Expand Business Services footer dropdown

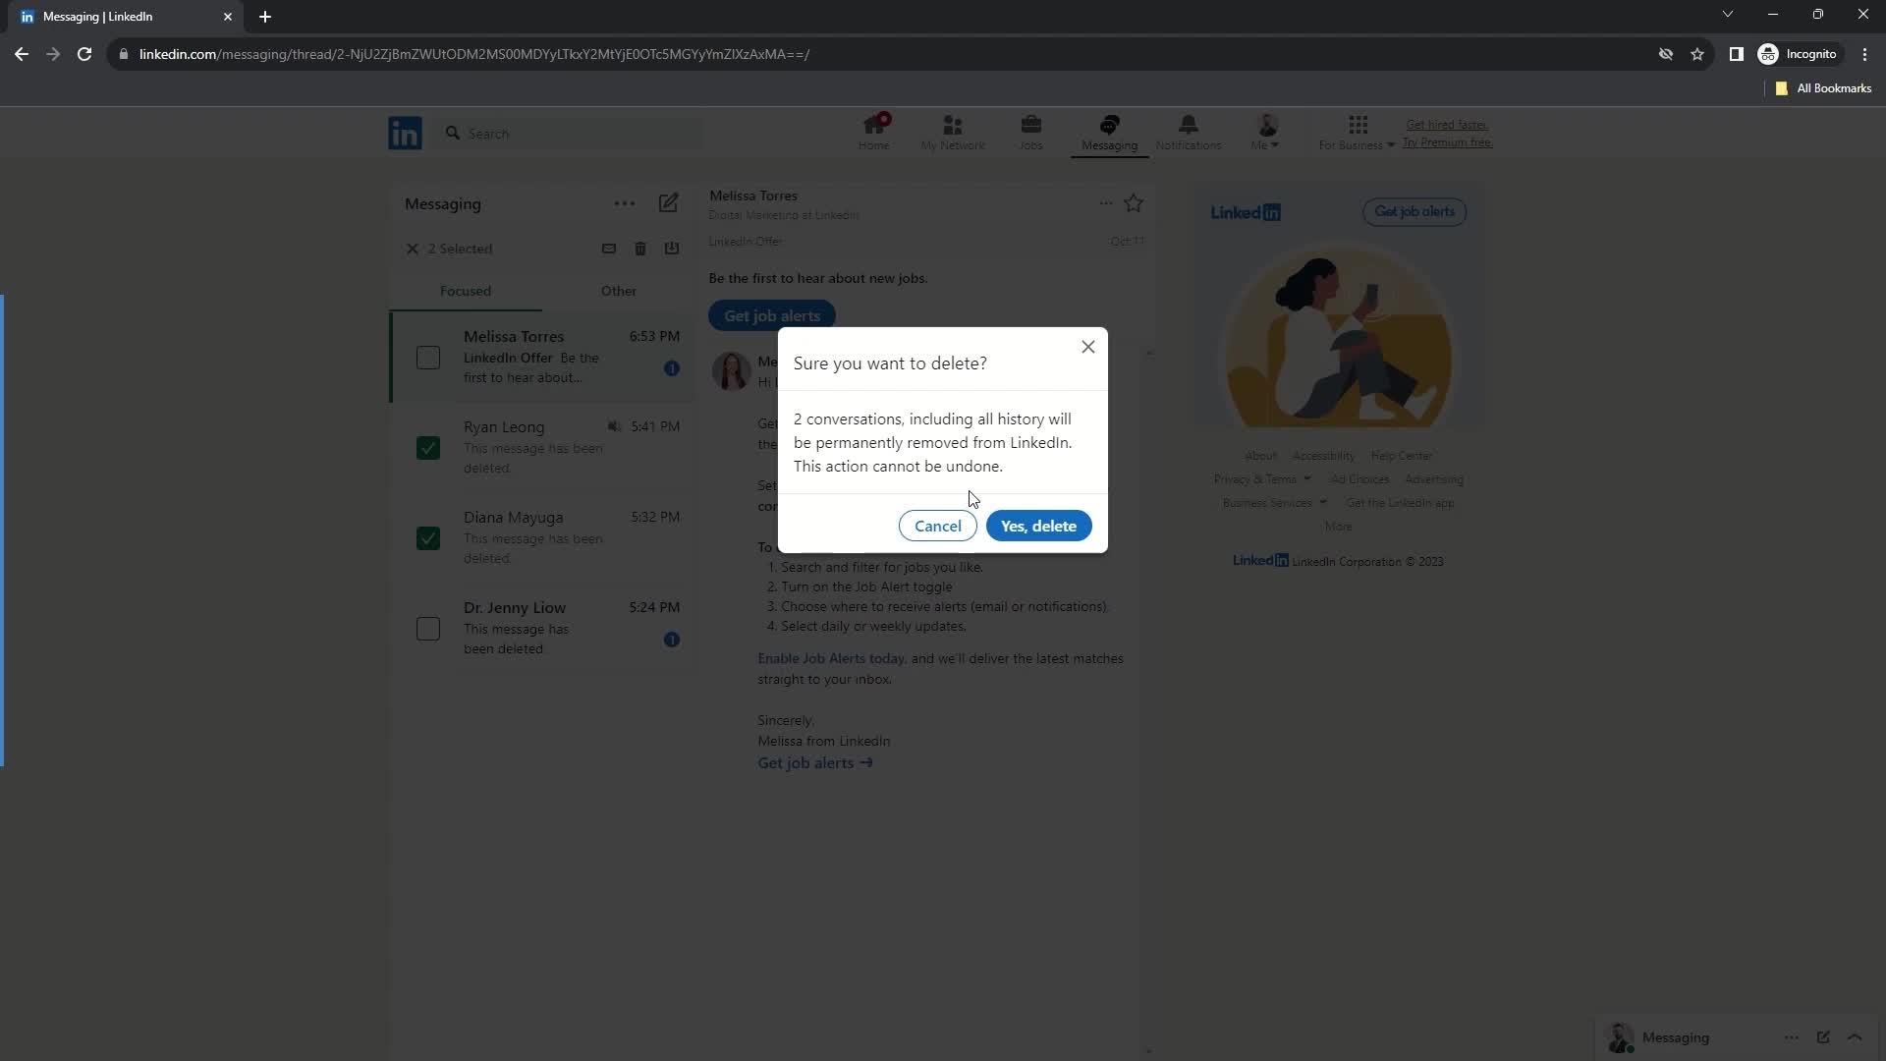click(x=1275, y=503)
